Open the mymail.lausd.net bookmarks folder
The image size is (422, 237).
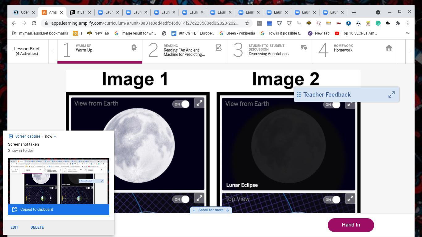40,33
